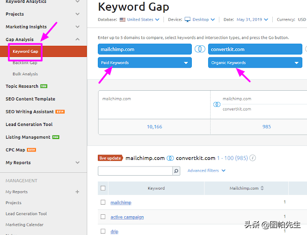Click the plus icon beside My Reports
Viewport: 307px width, 235px height.
(77, 192)
